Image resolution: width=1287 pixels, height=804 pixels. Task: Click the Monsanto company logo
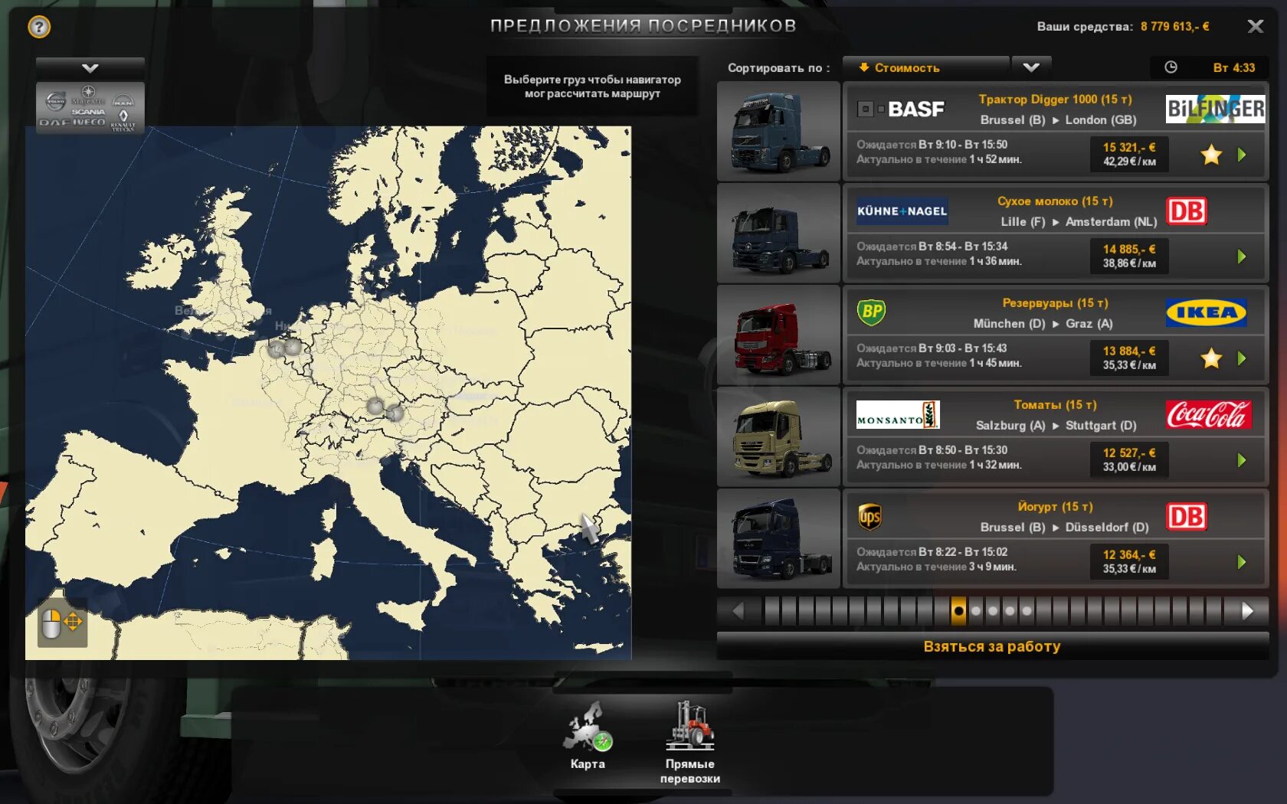coord(898,415)
